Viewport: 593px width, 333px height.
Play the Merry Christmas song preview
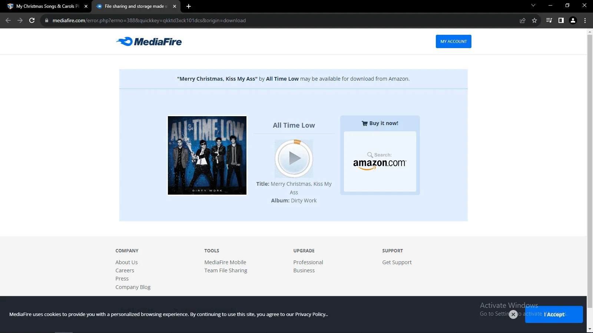[294, 158]
